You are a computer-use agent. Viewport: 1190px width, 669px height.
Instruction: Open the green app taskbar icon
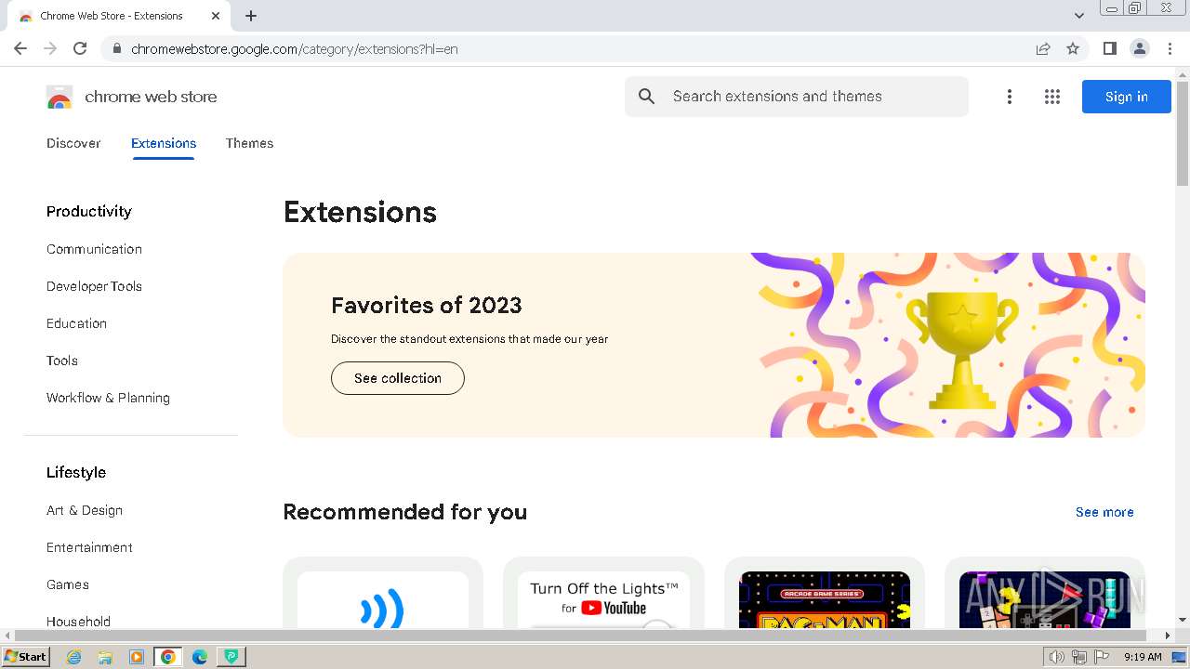(231, 657)
